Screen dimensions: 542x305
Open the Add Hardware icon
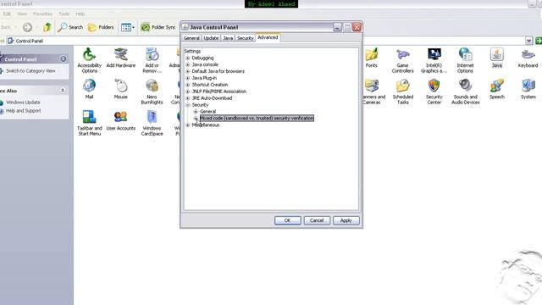[x=120, y=58]
